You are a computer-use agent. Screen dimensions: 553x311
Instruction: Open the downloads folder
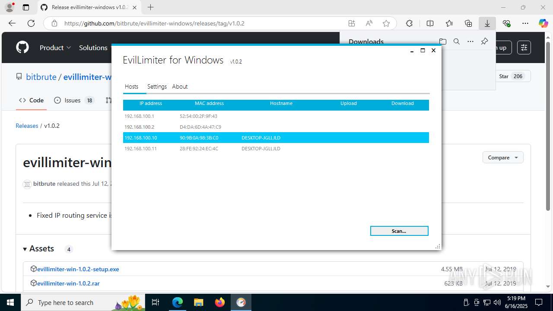[x=442, y=41]
